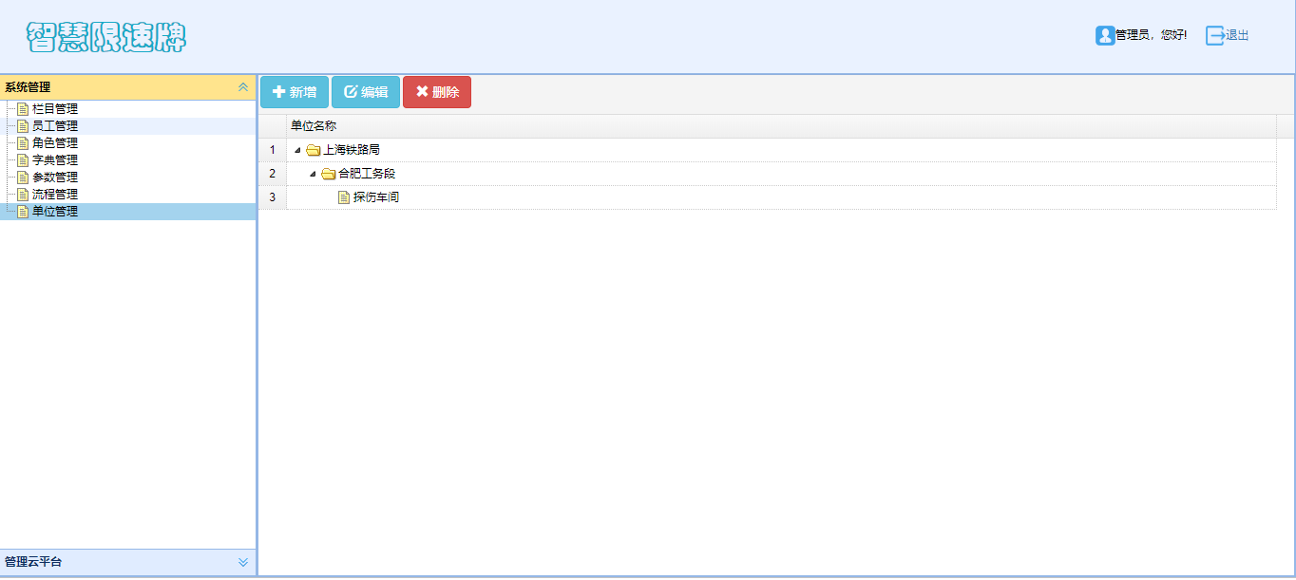Image resolution: width=1296 pixels, height=580 pixels.
Task: Collapse the 系统管理 panel with double-chevron
Action: (243, 86)
